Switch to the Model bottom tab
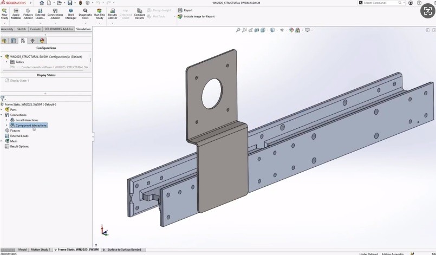This screenshot has width=436, height=255. click(22, 250)
